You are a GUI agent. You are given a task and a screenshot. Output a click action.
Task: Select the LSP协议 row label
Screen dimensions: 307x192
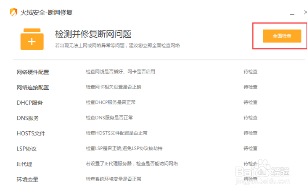[26, 149]
